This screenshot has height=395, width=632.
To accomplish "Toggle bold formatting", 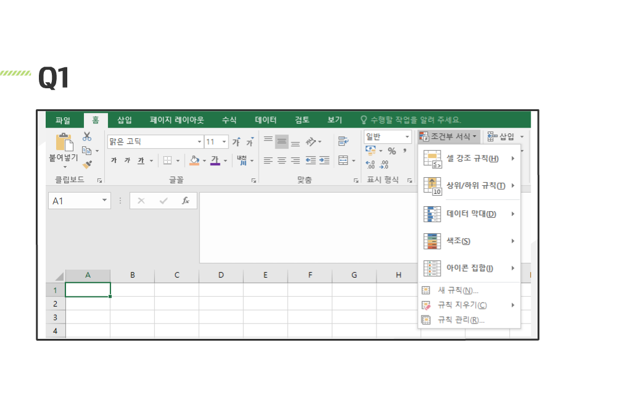I will pyautogui.click(x=114, y=160).
